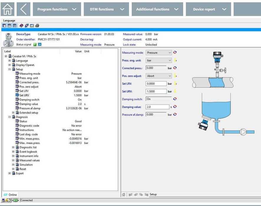The width and height of the screenshot is (261, 206).
Task: Select the Instrument info tree node label
Action: (29, 156)
